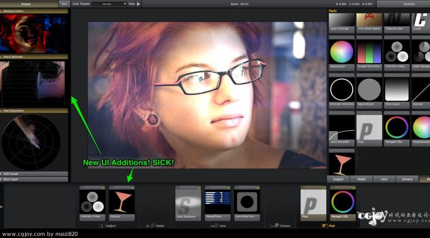Select Colorista 3-Way in the look chain

coord(92,203)
